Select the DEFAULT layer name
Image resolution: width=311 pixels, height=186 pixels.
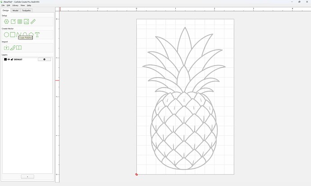coord(18,59)
